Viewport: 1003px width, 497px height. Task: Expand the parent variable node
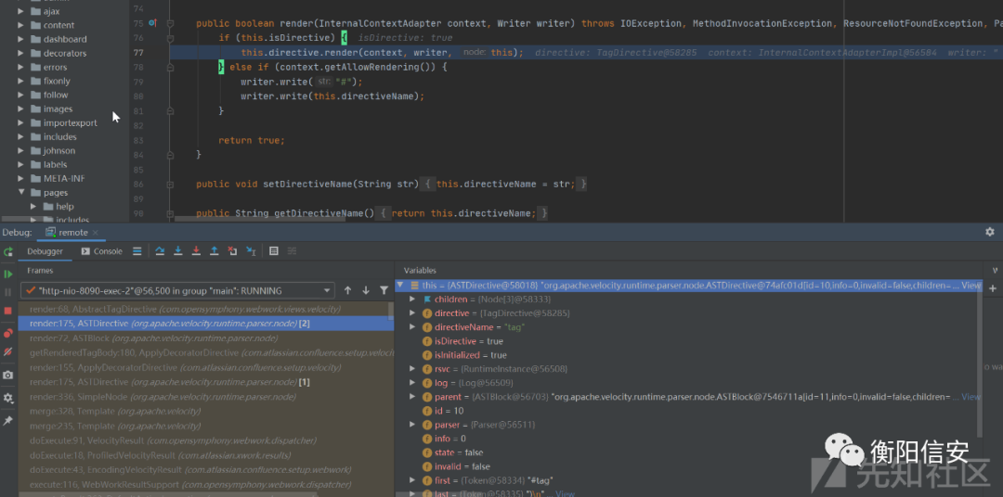[x=412, y=397]
